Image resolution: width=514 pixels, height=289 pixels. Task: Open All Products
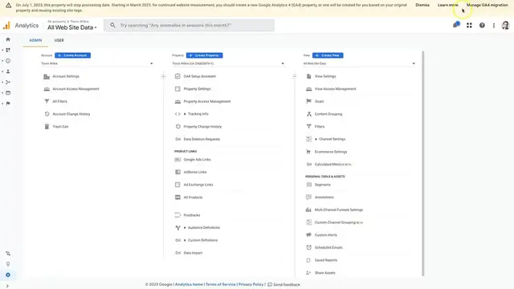193,197
